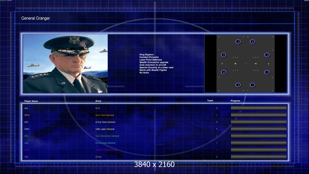Select start position 2 marker on map
This screenshot has height=174, width=309.
(x=267, y=55)
